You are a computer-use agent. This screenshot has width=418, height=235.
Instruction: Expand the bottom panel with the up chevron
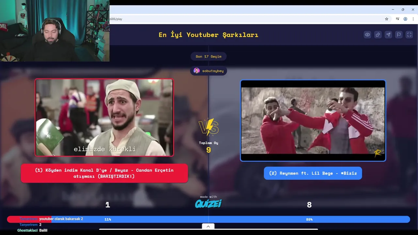tap(208, 226)
